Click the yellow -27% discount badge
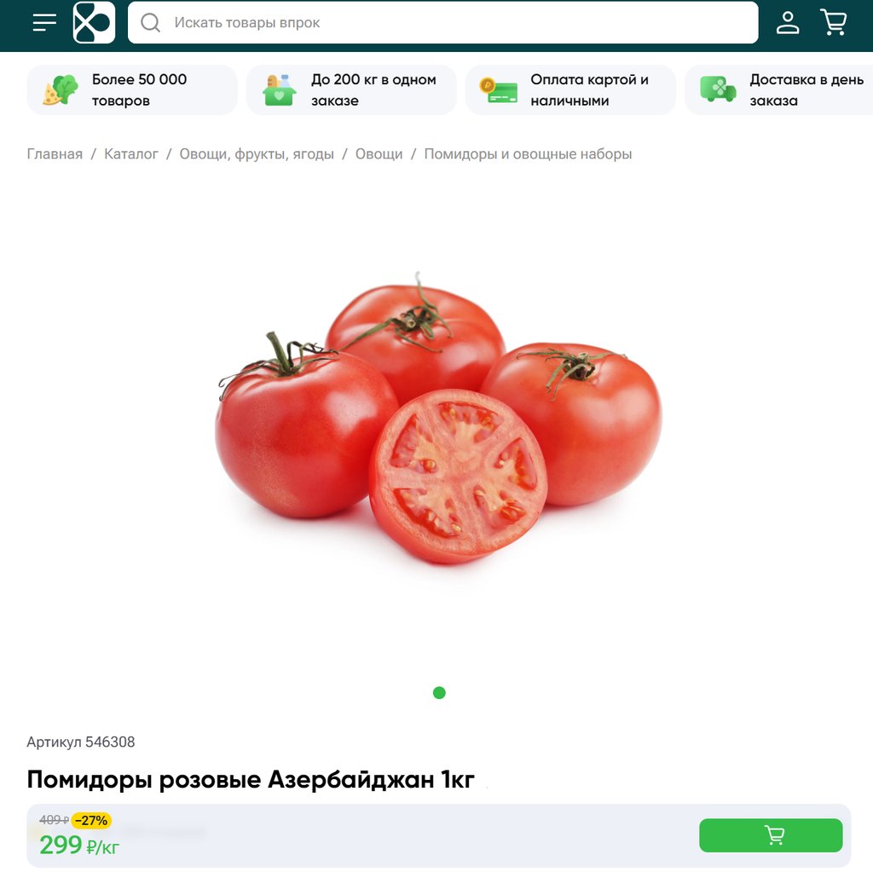The width and height of the screenshot is (873, 872). point(92,820)
